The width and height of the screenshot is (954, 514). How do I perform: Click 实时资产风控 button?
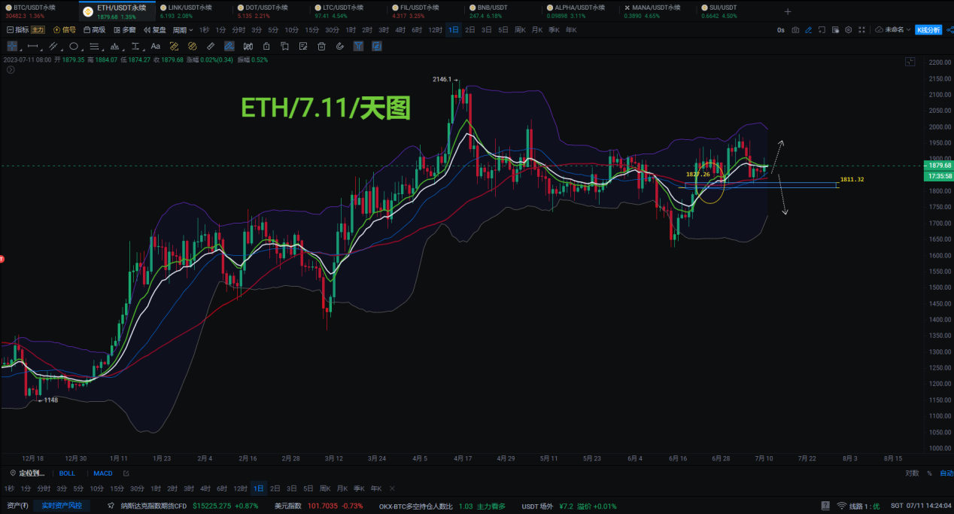[62, 506]
